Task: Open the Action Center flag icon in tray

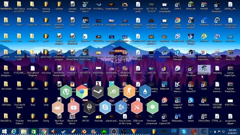Action: pyautogui.click(x=219, y=132)
